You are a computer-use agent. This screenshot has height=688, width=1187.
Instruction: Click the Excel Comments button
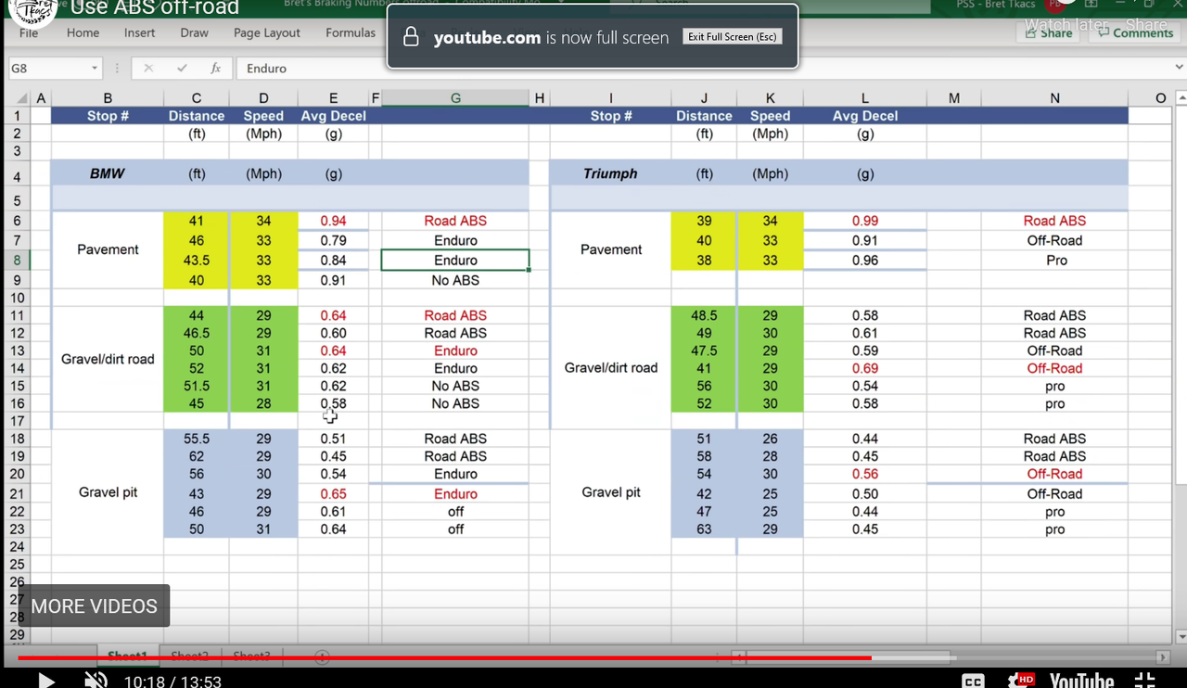pos(1135,32)
